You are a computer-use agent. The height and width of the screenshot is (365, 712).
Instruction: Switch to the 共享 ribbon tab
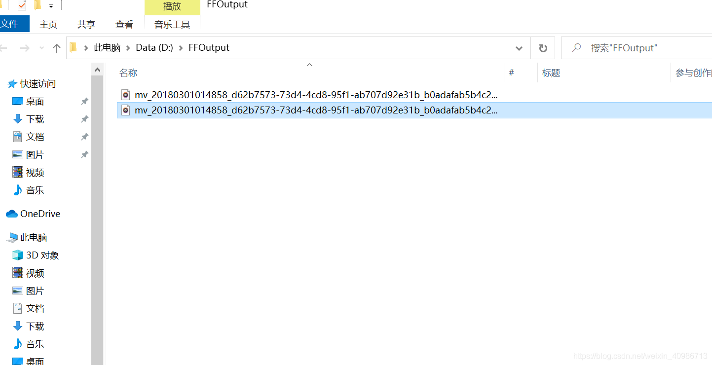coord(86,24)
